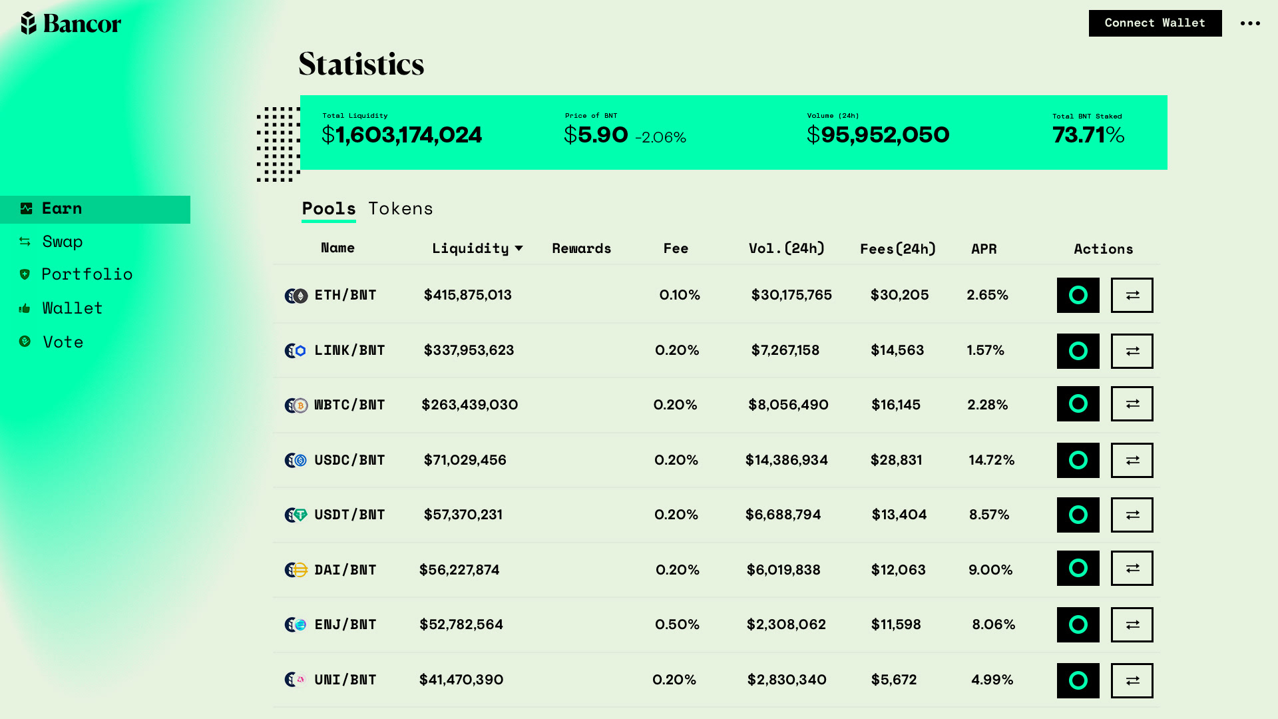Screen dimensions: 1278x719
Task: Swap in the USDT/BNT pool row
Action: point(1132,515)
